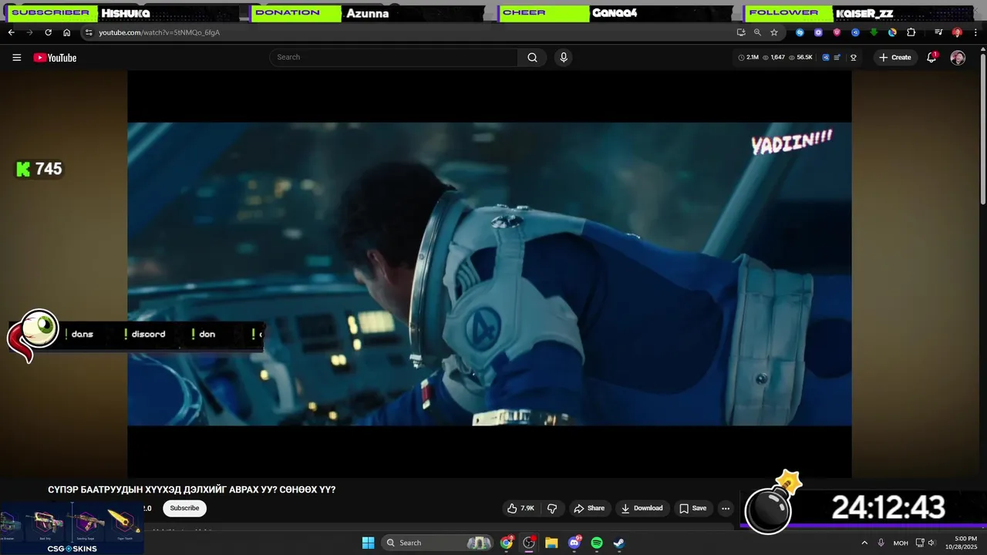Install app icon in address bar
987x555 pixels.
click(741, 32)
